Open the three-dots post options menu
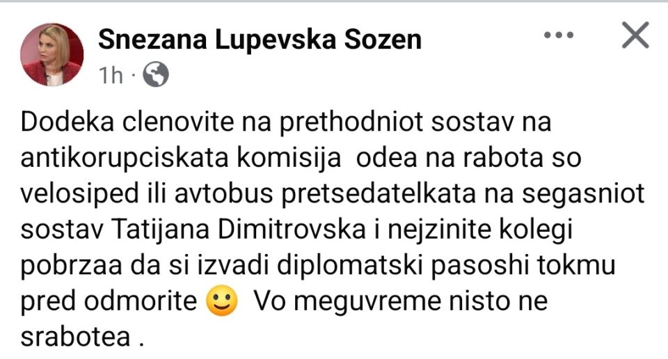The height and width of the screenshot is (359, 668). [x=559, y=35]
